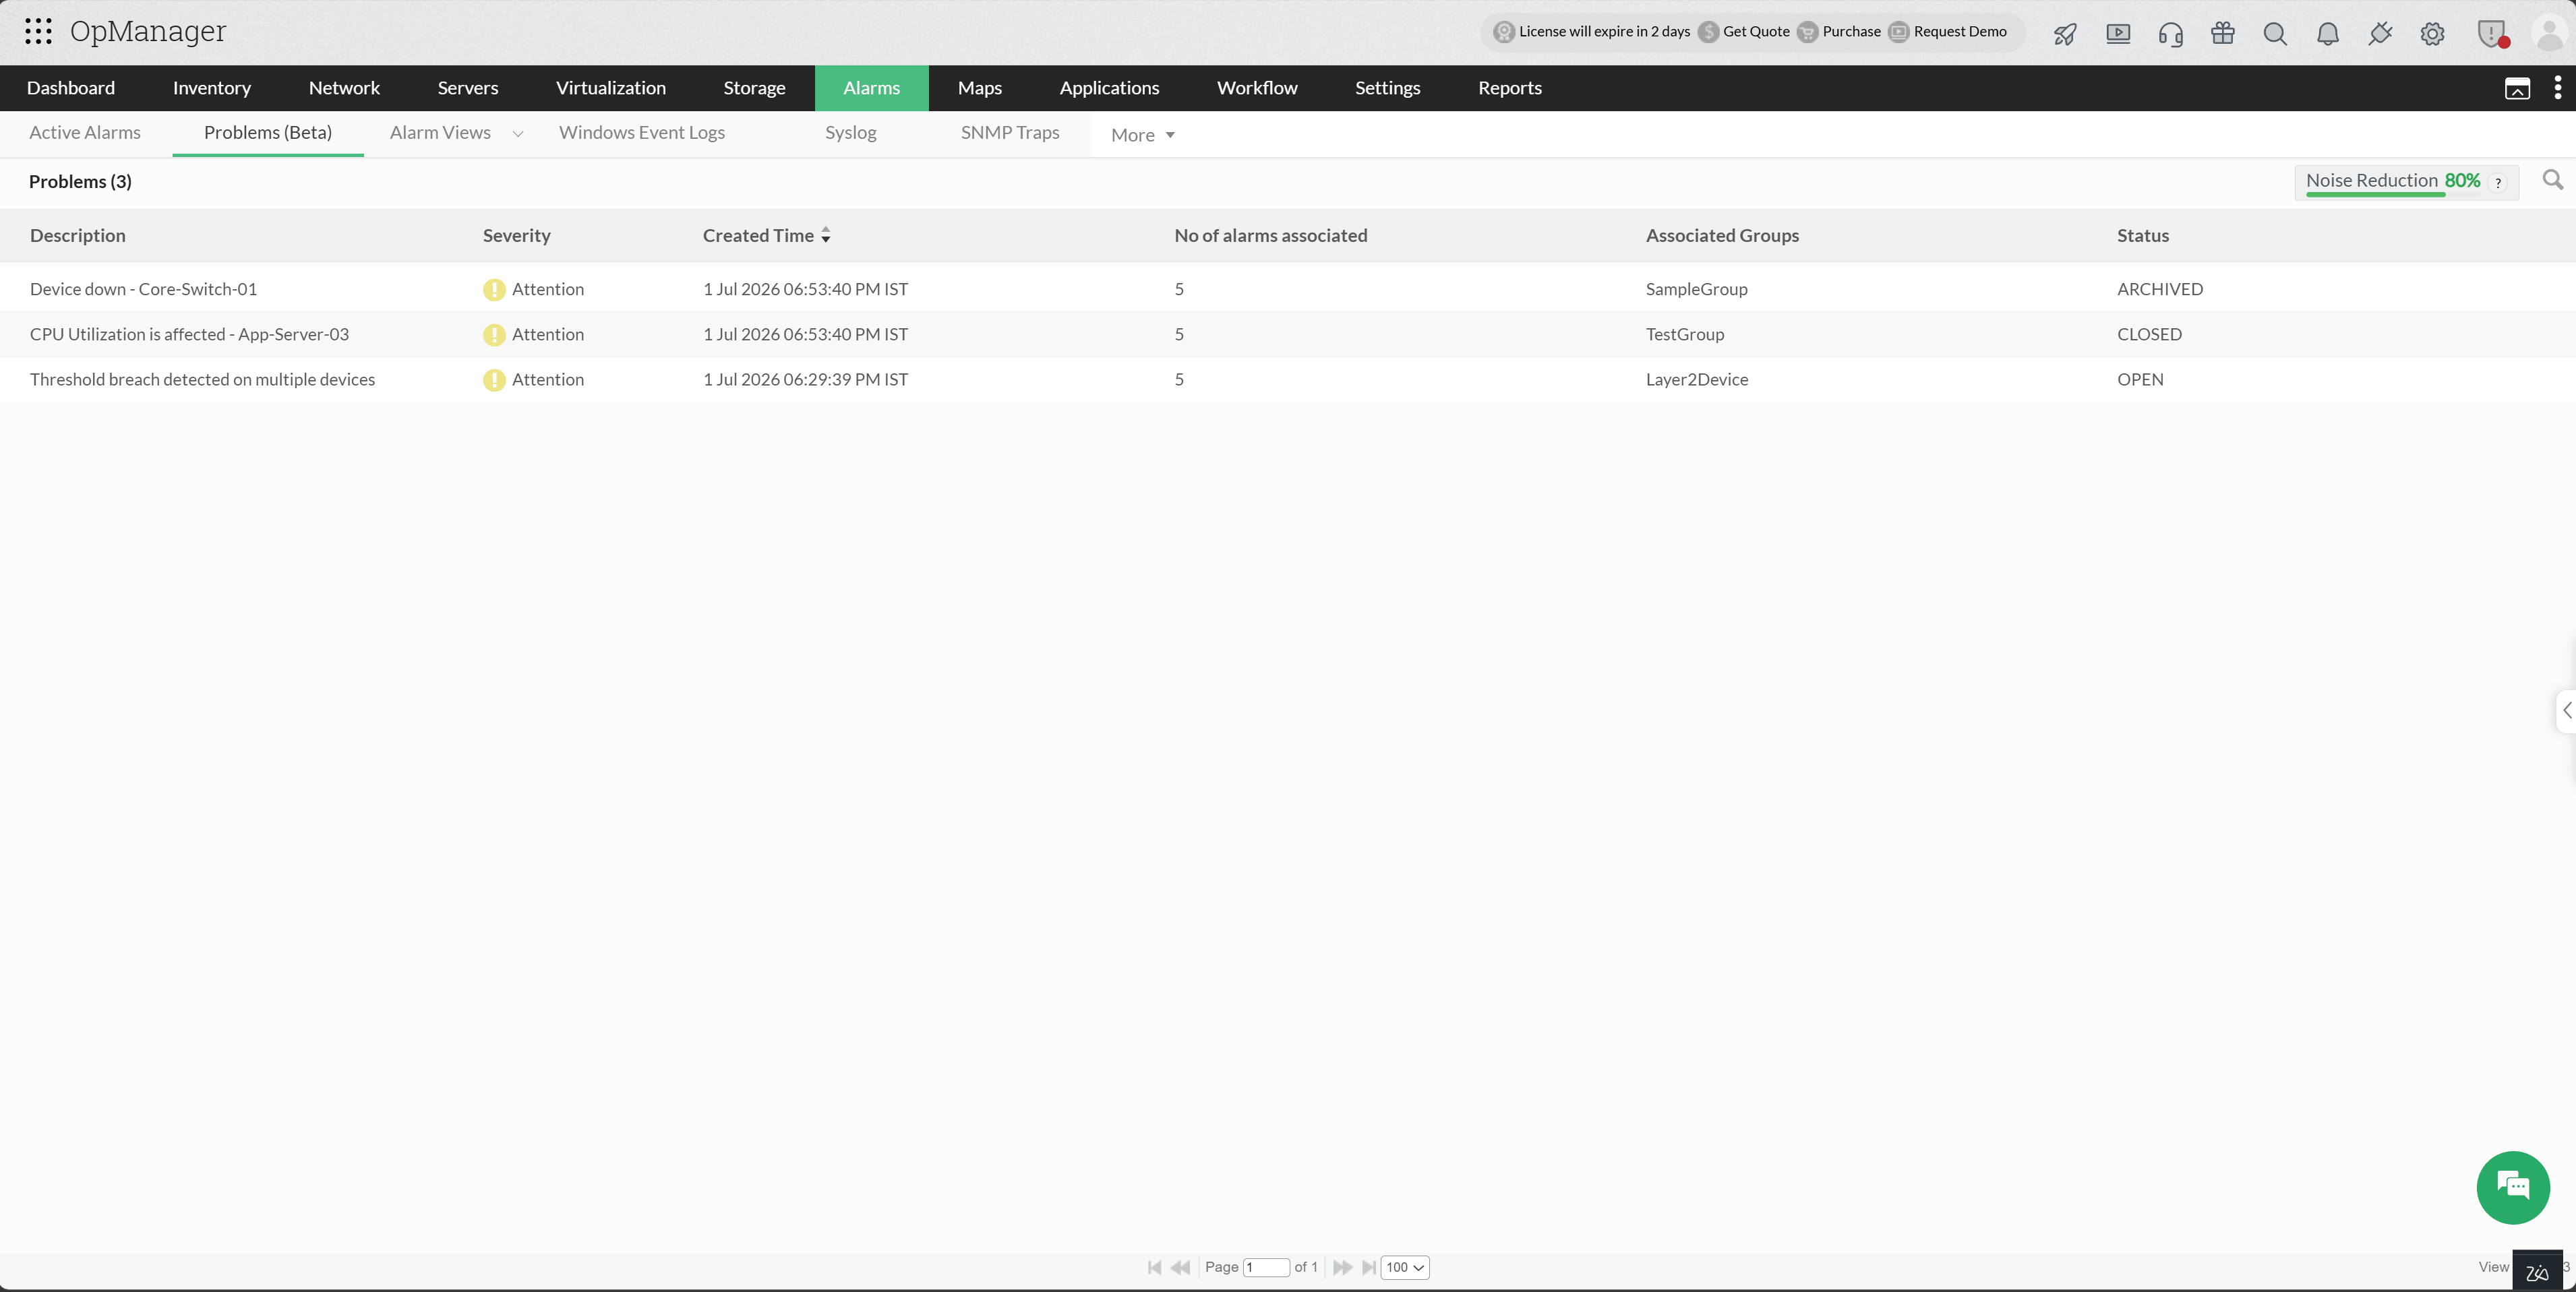The height and width of the screenshot is (1292, 2576).
Task: Go to next page pagination icon
Action: pos(1343,1267)
